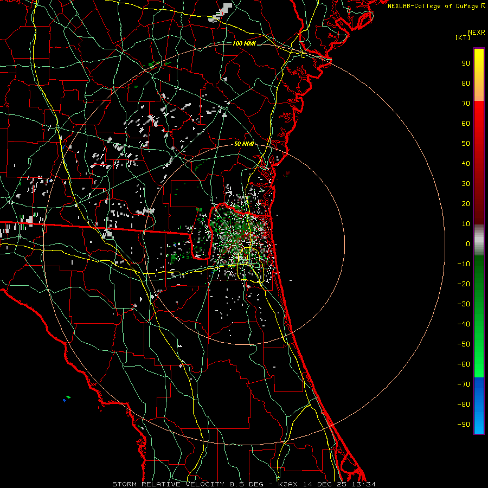Click the -60 value on velocity scale
This screenshot has width=488, height=488.
click(464, 364)
